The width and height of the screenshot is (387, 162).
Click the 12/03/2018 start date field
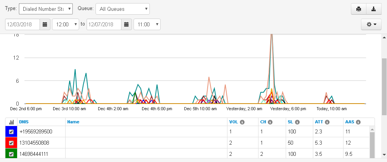(23, 24)
